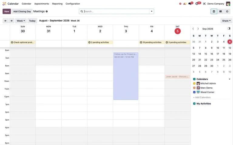Open the Week scale dropdown
The image size is (233, 145).
21,21
